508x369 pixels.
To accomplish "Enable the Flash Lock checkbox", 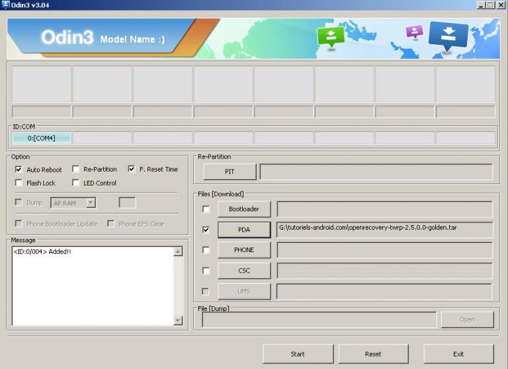I will [19, 183].
